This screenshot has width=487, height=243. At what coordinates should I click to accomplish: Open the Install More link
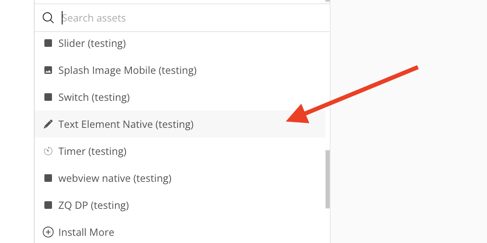pyautogui.click(x=86, y=232)
